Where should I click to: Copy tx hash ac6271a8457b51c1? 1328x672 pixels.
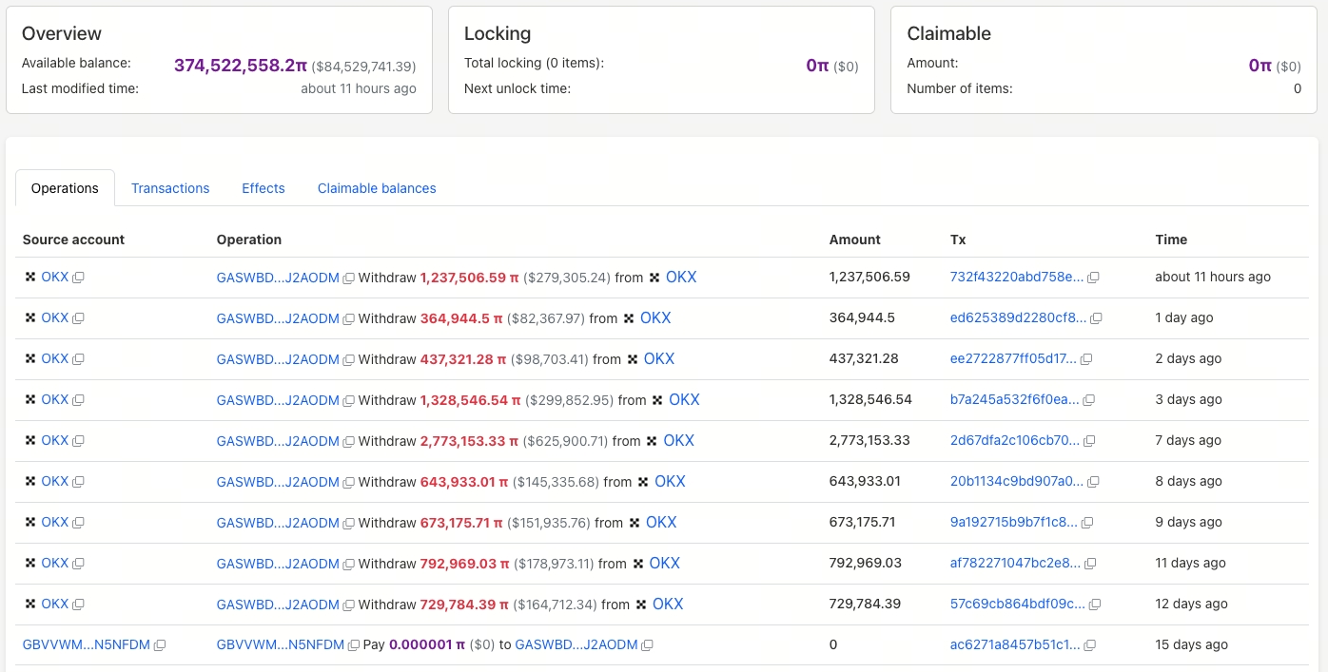1090,645
